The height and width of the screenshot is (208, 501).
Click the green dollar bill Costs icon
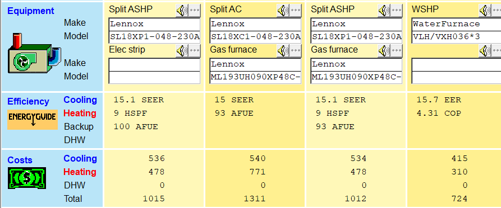(x=27, y=178)
